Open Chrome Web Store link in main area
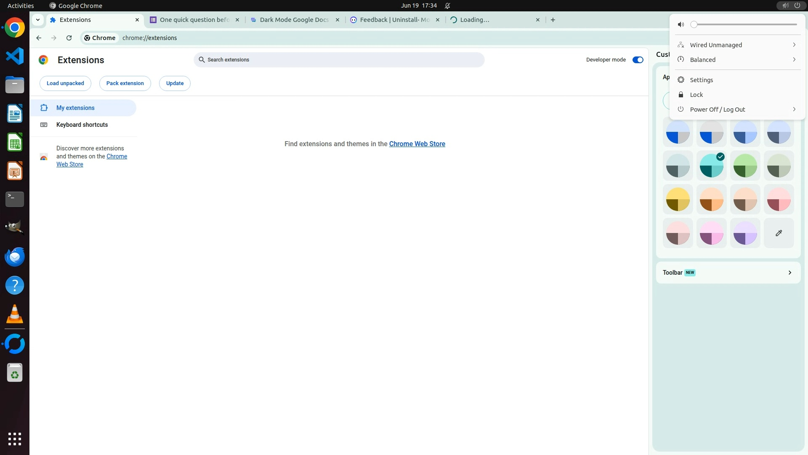Viewport: 808px width, 455px height. tap(417, 144)
